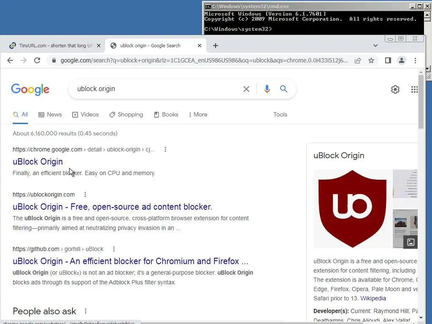Clear the search box with the X
Screen dimensions: 432x324
pos(246,89)
